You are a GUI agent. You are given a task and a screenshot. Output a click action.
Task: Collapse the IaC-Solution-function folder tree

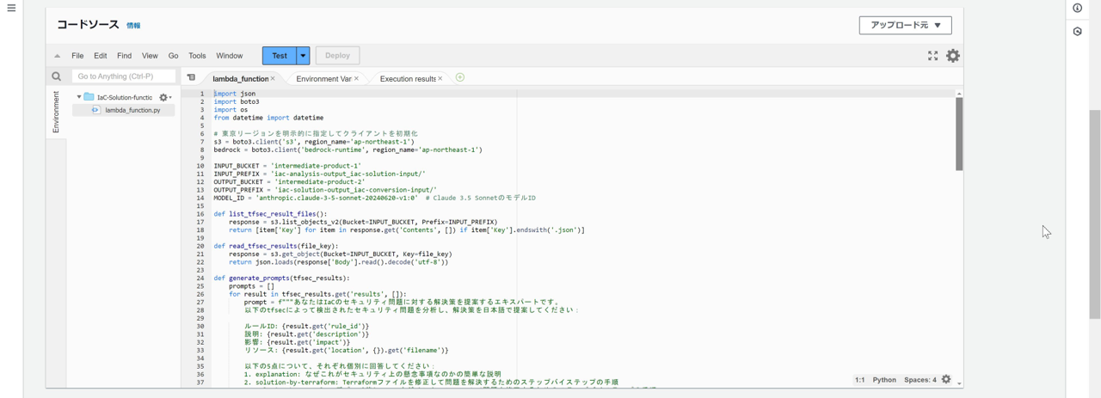pos(79,97)
